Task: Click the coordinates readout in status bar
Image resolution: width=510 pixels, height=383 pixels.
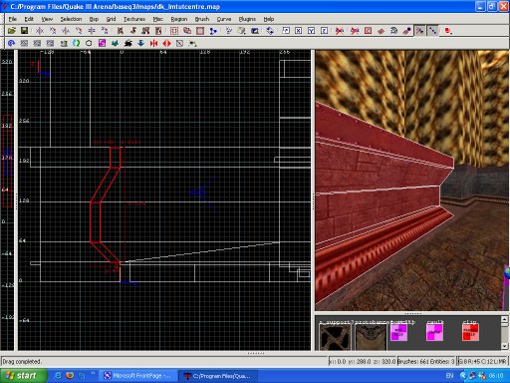Action: (x=363, y=361)
